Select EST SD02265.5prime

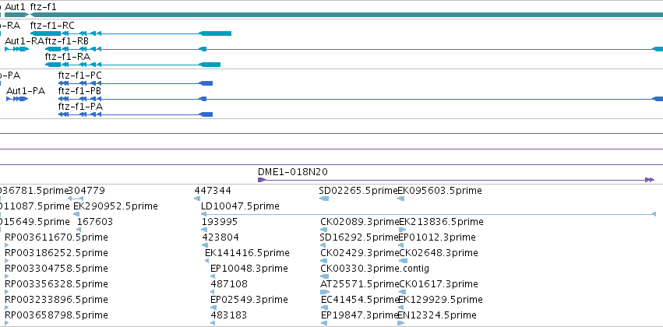(x=358, y=191)
